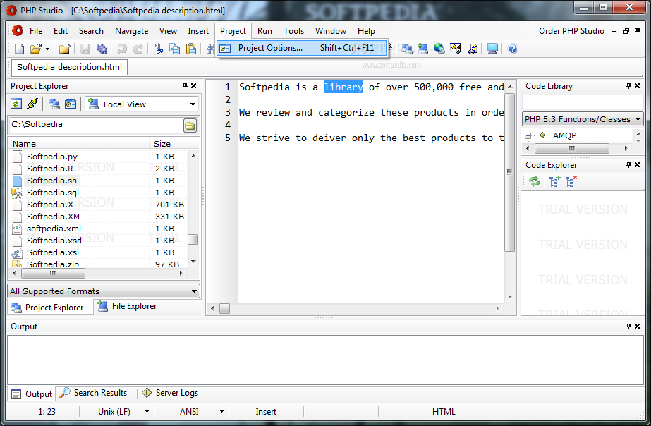651x426 pixels.
Task: Open the Run menu
Action: (265, 31)
